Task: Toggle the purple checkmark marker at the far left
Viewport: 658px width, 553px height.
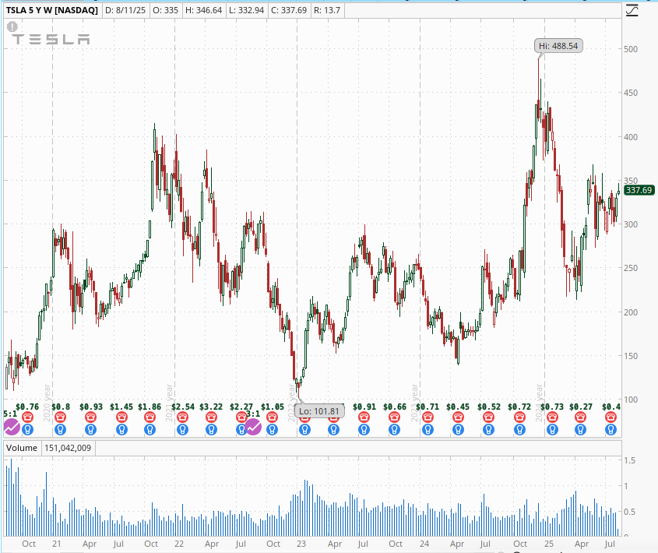Action: pyautogui.click(x=12, y=427)
